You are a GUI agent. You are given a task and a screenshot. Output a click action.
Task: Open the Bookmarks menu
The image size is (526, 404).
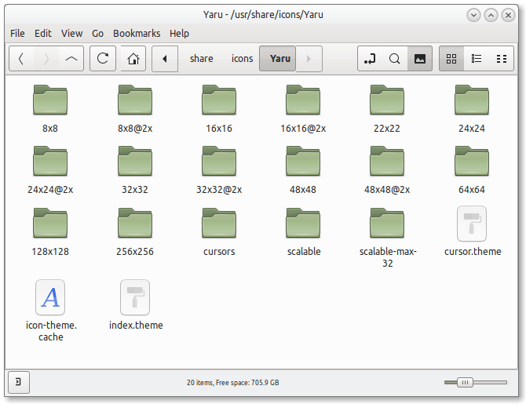pyautogui.click(x=137, y=34)
